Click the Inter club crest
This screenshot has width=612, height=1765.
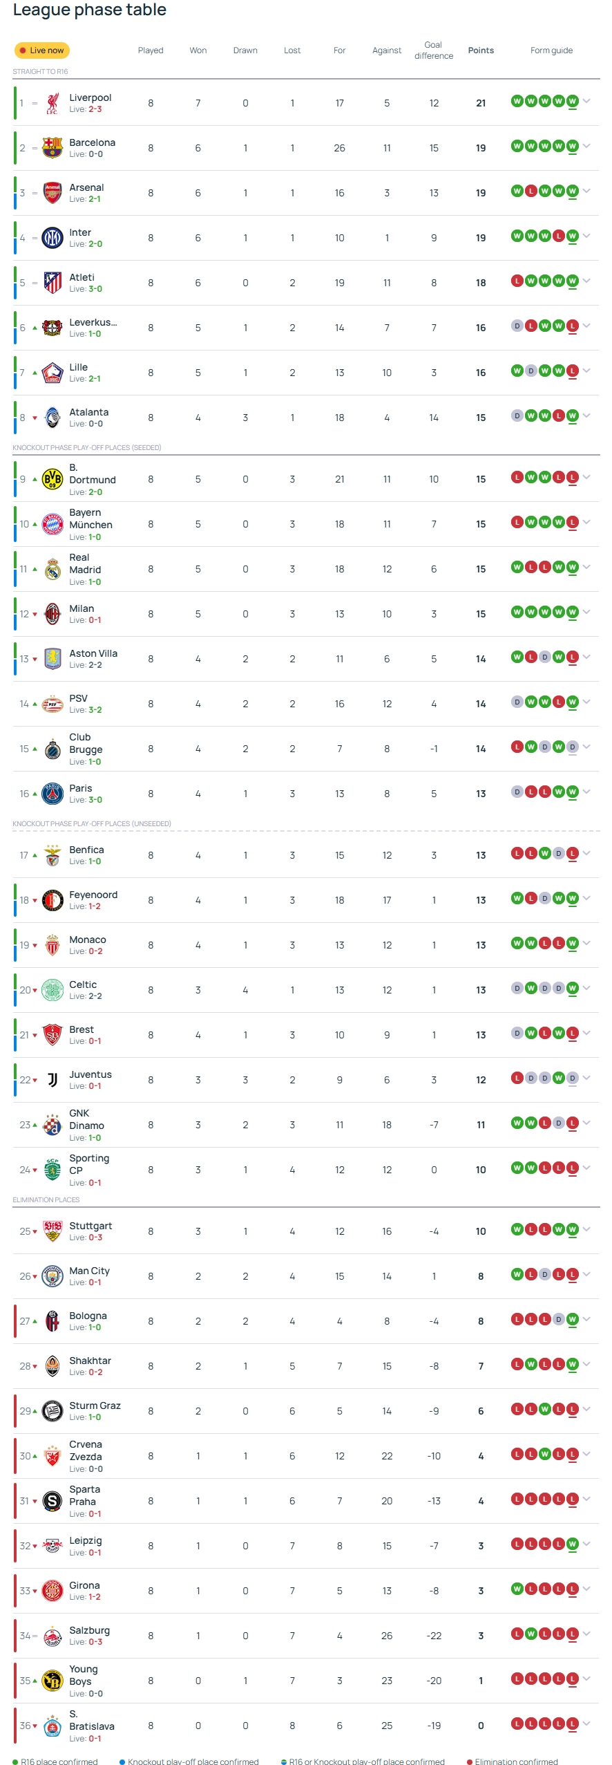pos(52,238)
